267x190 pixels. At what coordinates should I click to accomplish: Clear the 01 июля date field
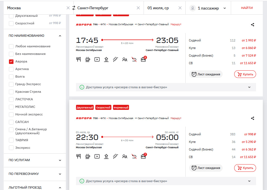180,8
